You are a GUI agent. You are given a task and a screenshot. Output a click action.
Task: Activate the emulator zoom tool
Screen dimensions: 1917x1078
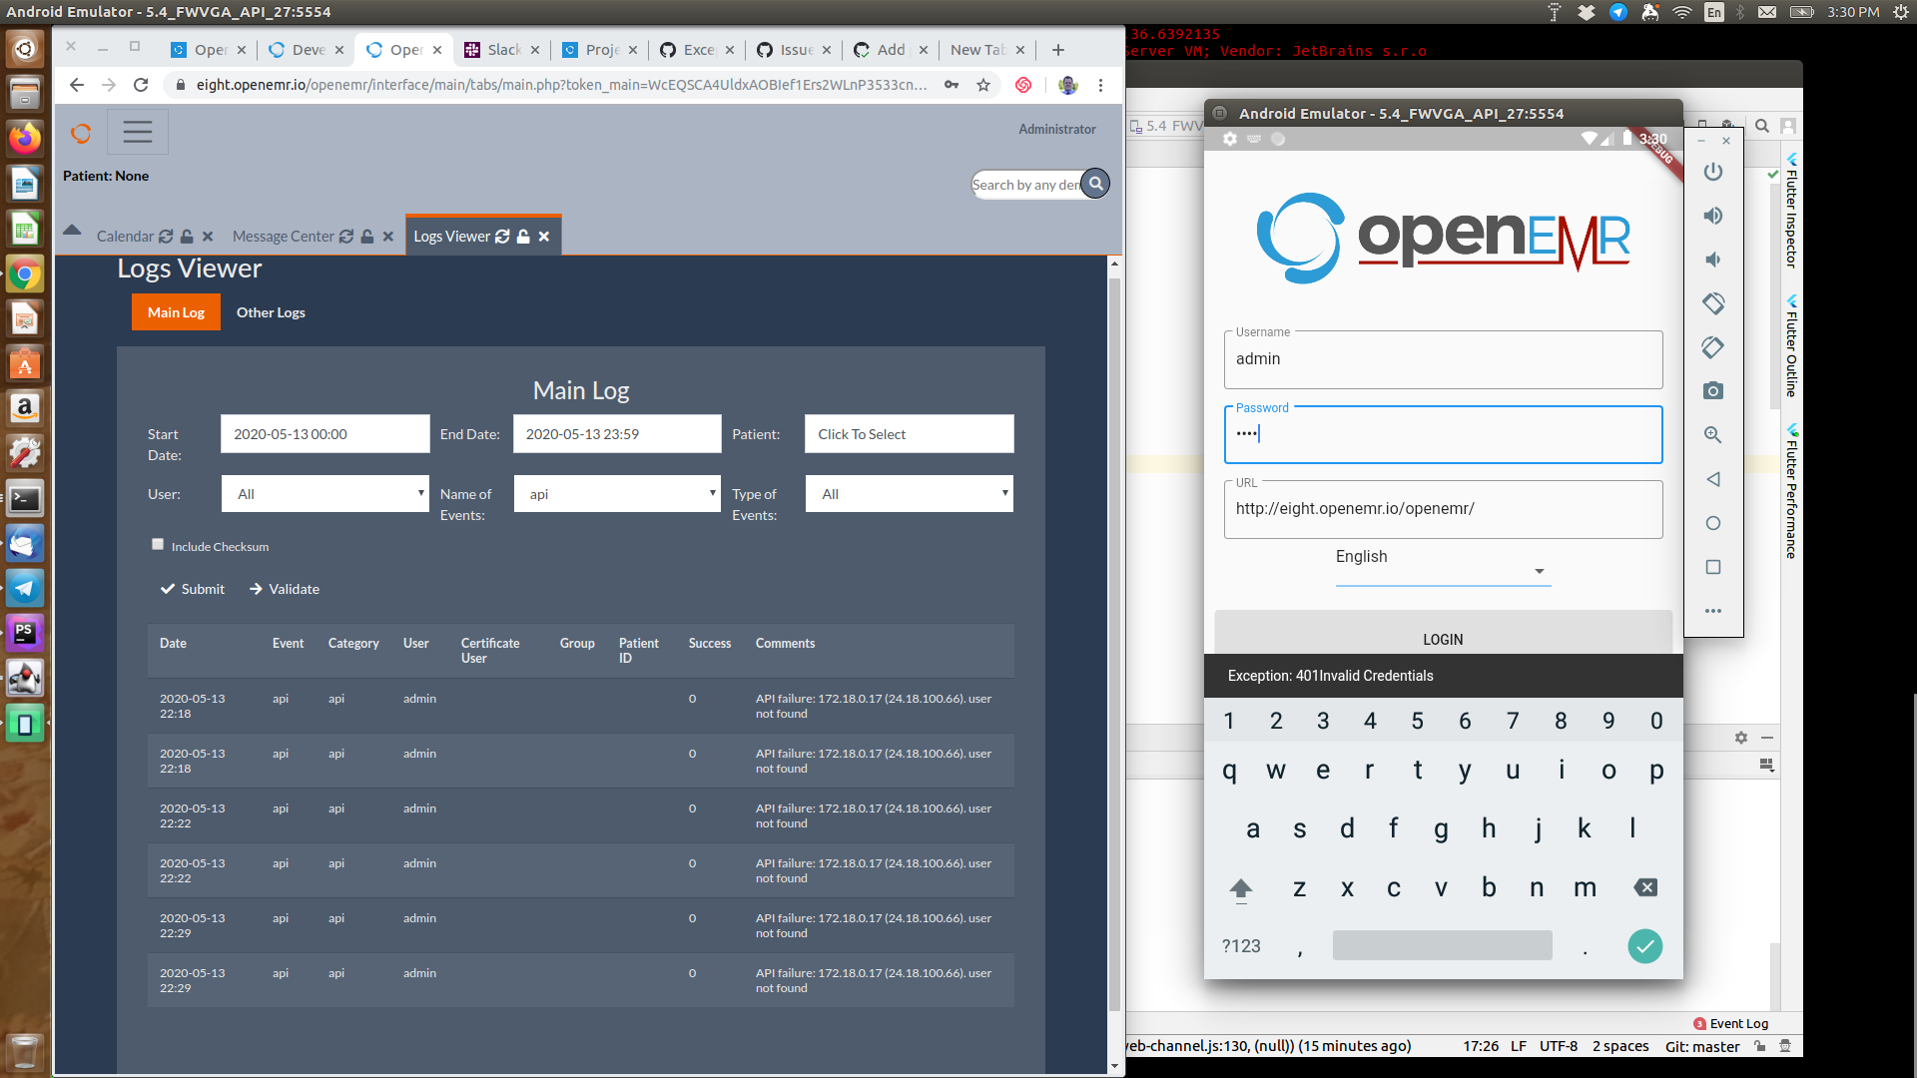tap(1713, 434)
